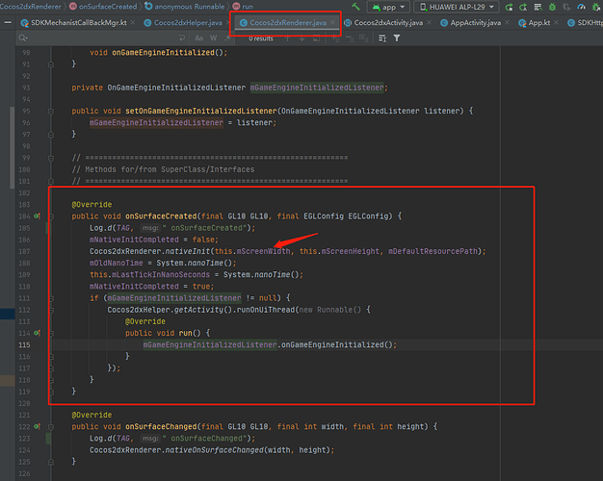Close the Cocos2dxActivity.java tab
Screen dimensions: 603x481
pos(430,23)
